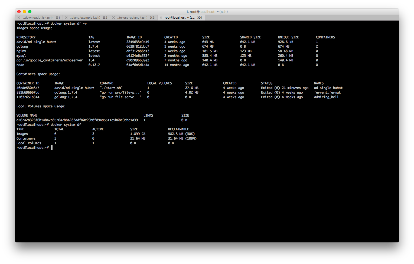414x264 pixels.
Task: Click the red close traffic light
Action: 19,12
